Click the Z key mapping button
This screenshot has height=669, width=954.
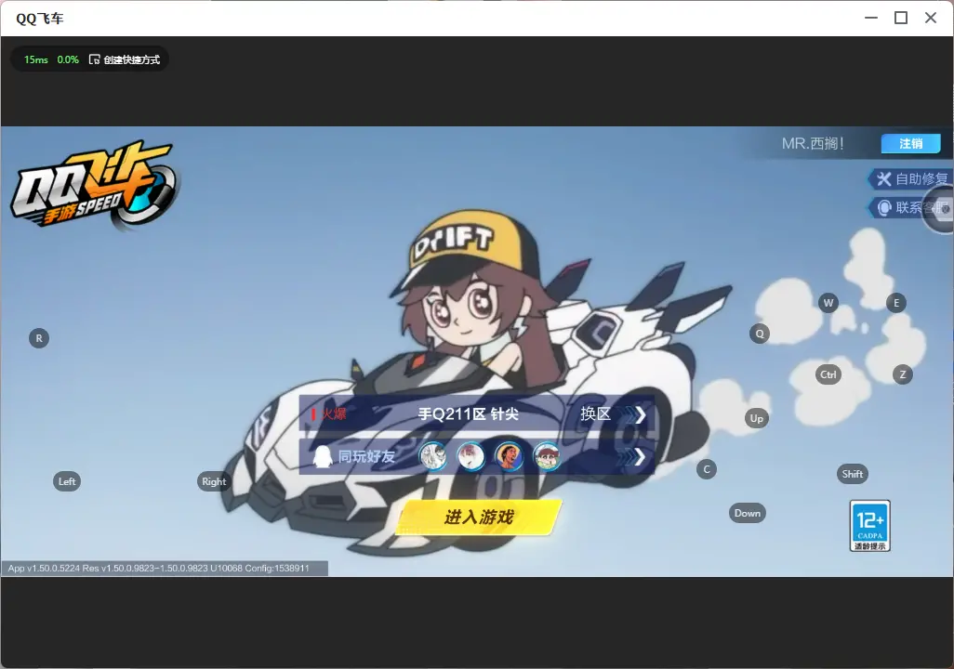[902, 374]
